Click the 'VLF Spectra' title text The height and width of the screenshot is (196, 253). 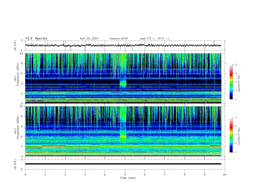click(x=36, y=38)
